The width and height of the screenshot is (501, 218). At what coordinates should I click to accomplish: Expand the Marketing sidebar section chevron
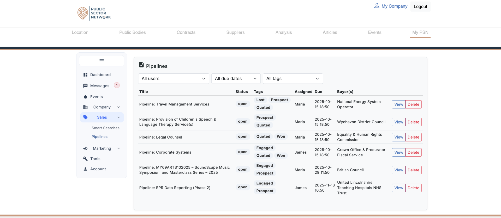[x=118, y=148]
